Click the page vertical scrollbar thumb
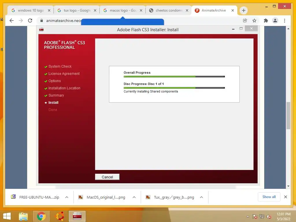Image resolution: width=296 pixels, height=222 pixels. 288,116
